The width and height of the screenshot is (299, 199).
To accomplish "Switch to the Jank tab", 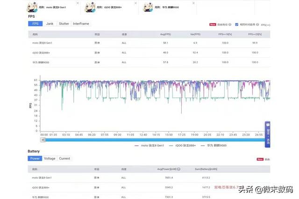I will [x=50, y=23].
